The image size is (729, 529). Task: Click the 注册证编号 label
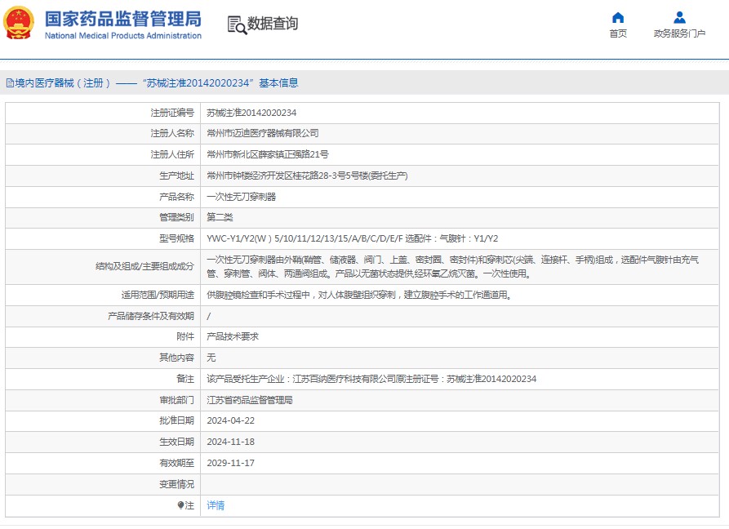[x=172, y=113]
